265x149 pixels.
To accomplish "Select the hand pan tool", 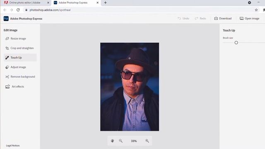I will (112, 141).
